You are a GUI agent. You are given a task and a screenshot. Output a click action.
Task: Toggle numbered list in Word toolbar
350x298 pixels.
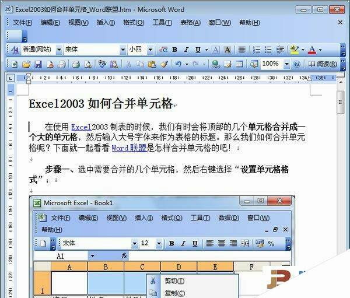click(x=257, y=50)
